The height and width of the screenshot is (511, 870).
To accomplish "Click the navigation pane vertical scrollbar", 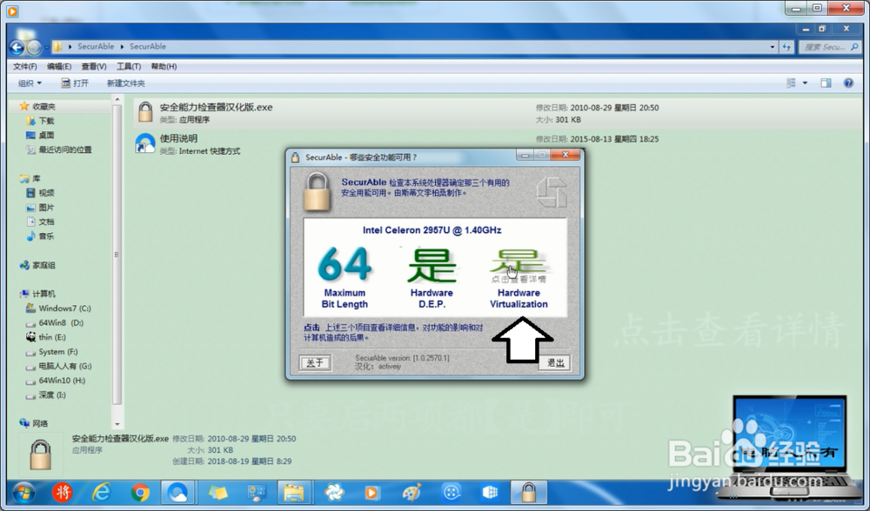I will coord(117,255).
